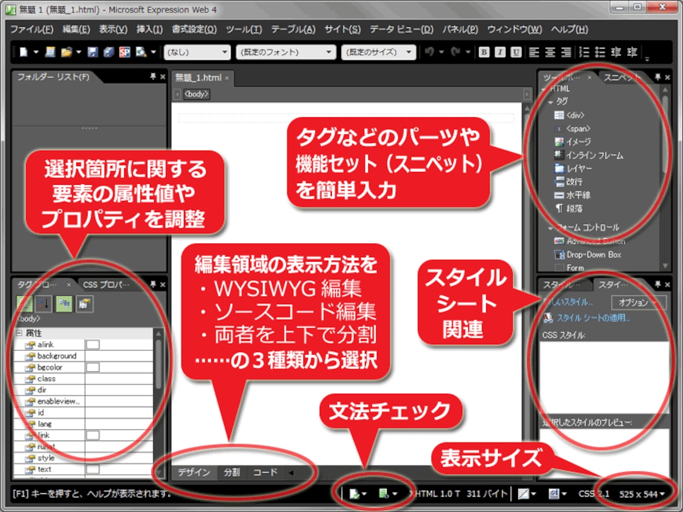Click the イメージ icon in Toolbox
The image size is (683, 512).
(559, 142)
